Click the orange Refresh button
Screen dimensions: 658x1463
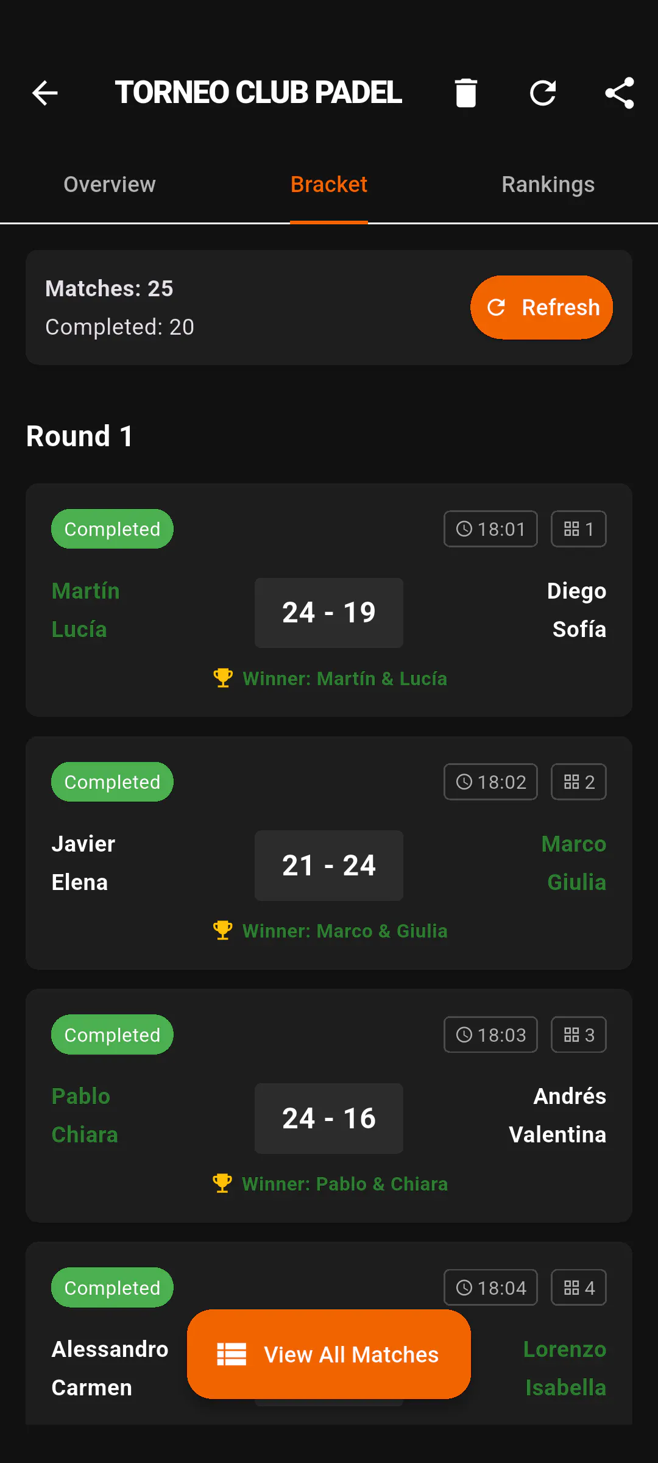point(541,307)
